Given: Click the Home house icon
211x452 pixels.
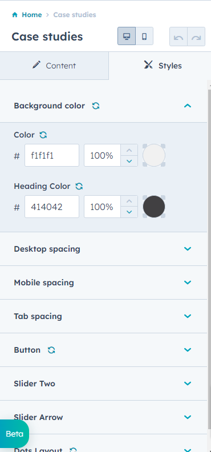Looking at the screenshot, I should click(x=15, y=15).
